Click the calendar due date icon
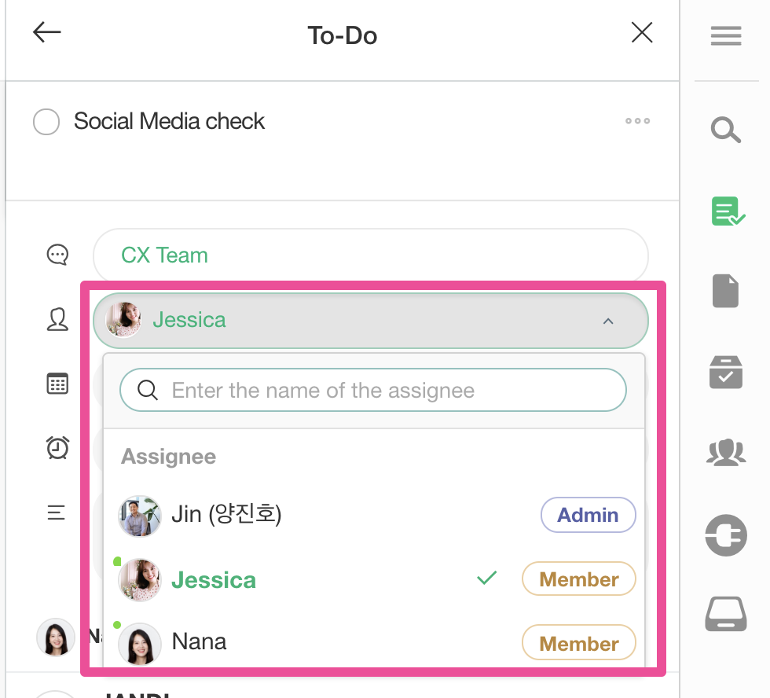Screen dimensions: 770x698 [57, 384]
